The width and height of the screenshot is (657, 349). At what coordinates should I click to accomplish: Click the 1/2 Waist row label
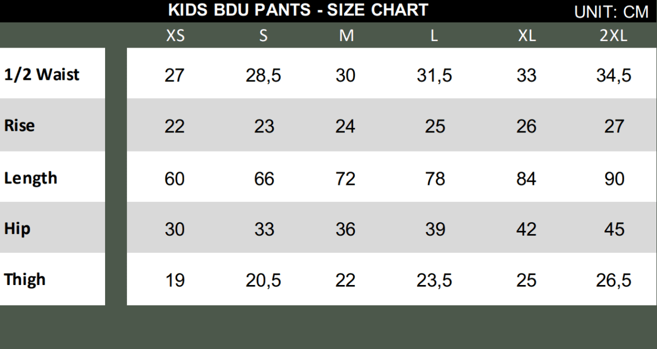42,74
